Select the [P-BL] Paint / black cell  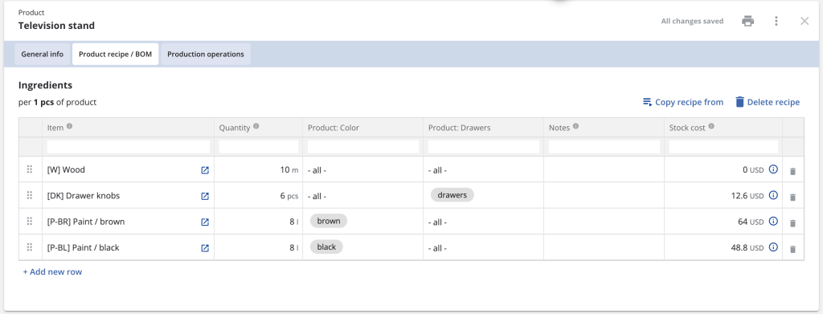pos(128,247)
